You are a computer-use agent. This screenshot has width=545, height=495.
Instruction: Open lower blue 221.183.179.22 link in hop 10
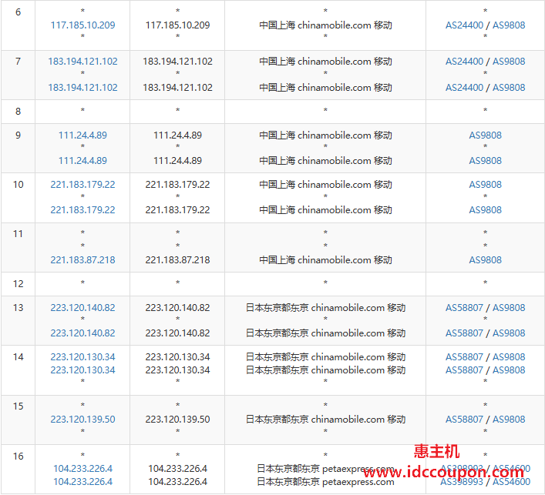[x=82, y=209]
